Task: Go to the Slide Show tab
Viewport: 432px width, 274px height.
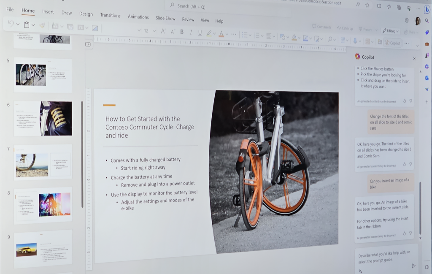Action: (x=165, y=18)
